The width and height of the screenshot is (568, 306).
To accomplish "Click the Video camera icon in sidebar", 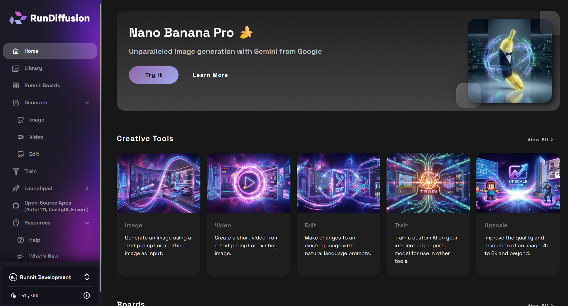I will pyautogui.click(x=21, y=137).
